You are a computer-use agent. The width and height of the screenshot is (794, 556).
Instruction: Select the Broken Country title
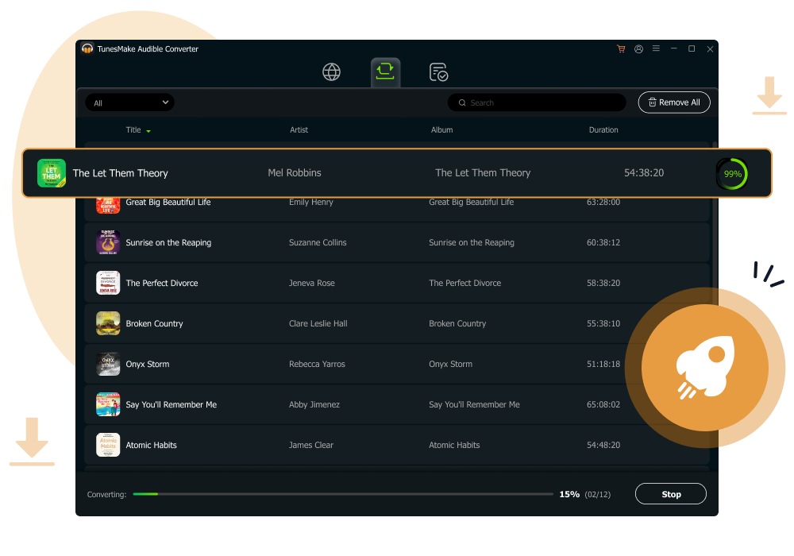pos(154,323)
